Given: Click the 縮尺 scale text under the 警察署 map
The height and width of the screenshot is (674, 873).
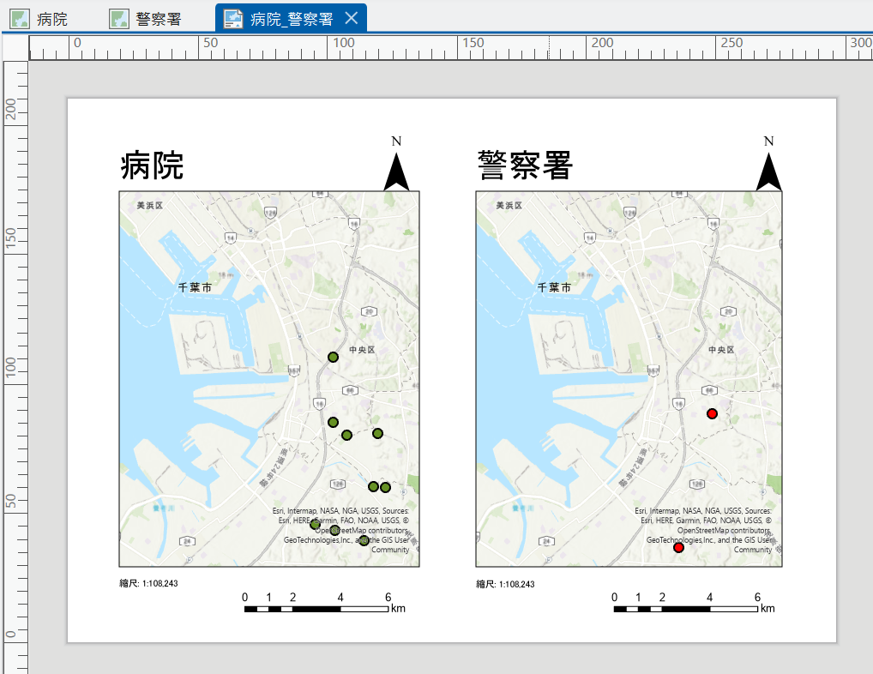Looking at the screenshot, I should 505,585.
